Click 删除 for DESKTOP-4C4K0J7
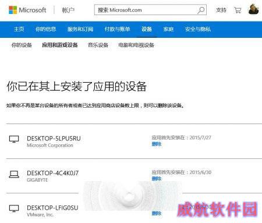 (157, 179)
